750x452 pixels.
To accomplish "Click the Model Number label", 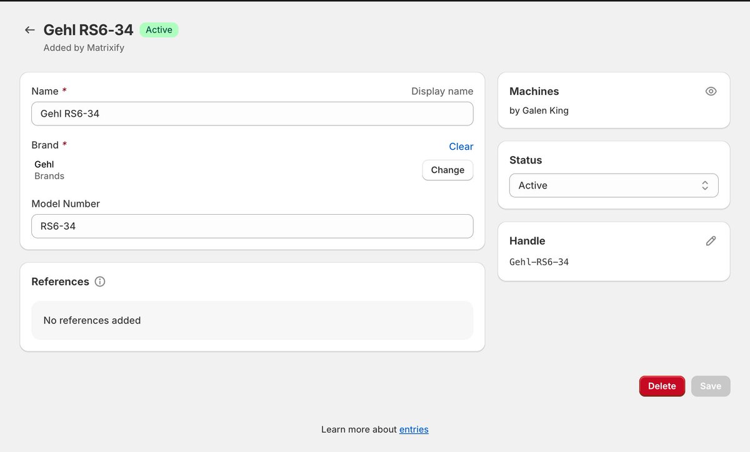I will point(66,204).
